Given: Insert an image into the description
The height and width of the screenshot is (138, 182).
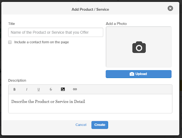Looking at the screenshot, I should pos(63,89).
